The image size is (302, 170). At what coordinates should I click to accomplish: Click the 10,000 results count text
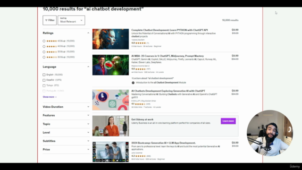click(230, 20)
